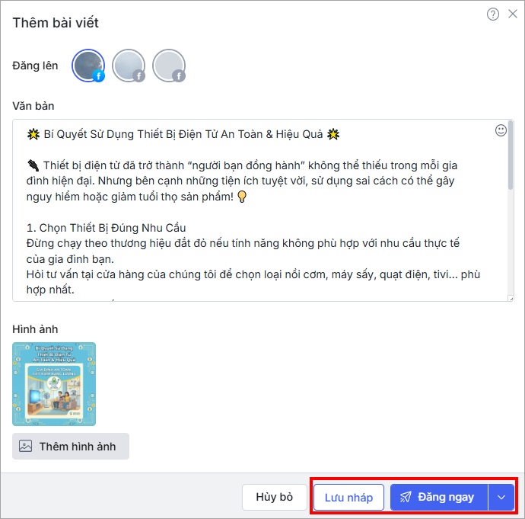Click the picture icon in Thêm hình ảnh

pos(25,447)
